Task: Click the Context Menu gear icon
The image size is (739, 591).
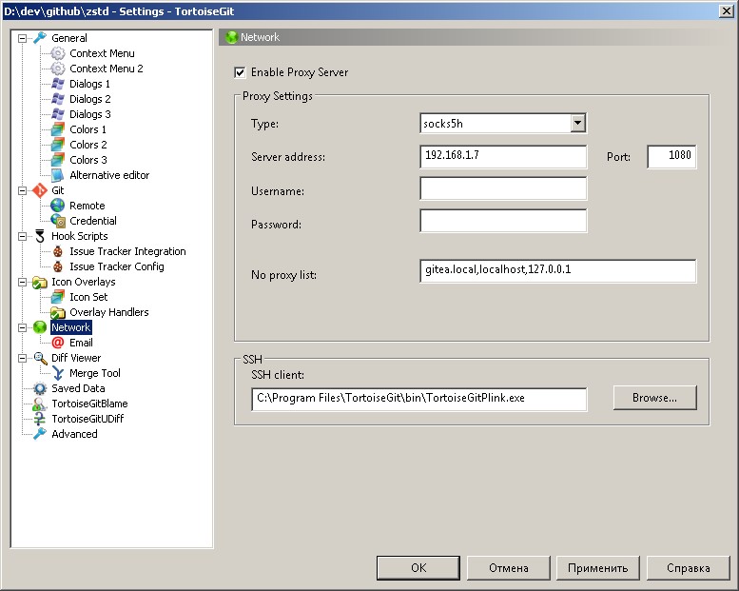Action: pos(57,53)
